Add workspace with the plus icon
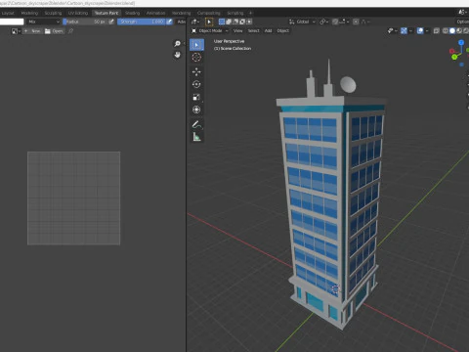Screen dimensions: 469x352 tap(250, 13)
